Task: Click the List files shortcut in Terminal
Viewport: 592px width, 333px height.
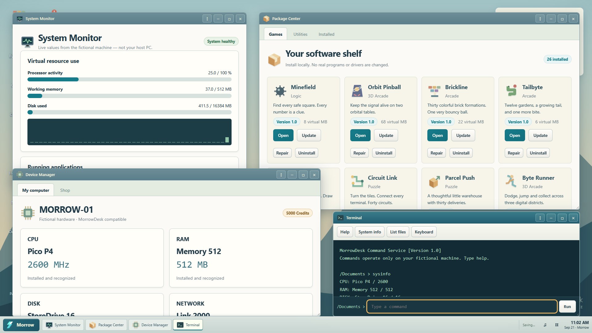Action: coord(398,232)
